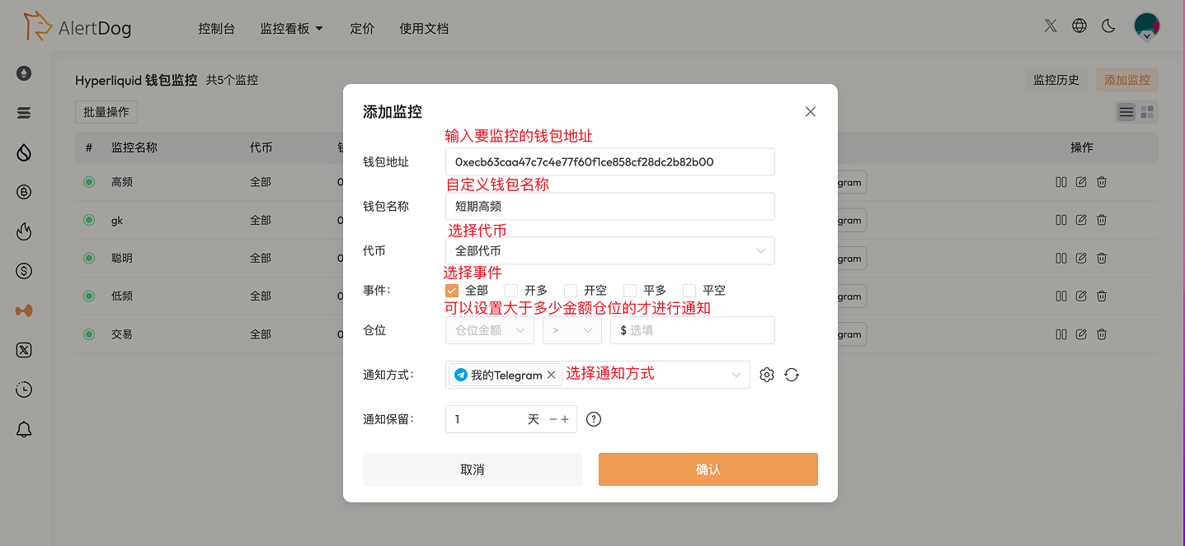The image size is (1185, 546).
Task: Open the Bitcoin icon in sidebar
Action: tap(24, 192)
